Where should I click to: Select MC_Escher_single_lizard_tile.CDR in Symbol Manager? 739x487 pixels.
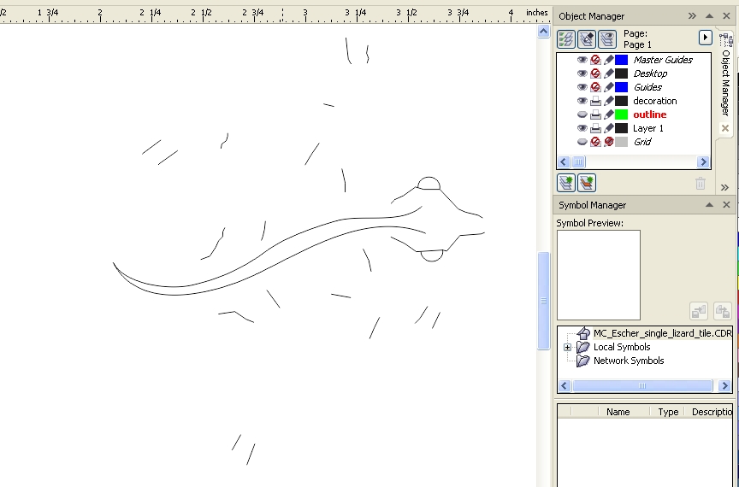pyautogui.click(x=662, y=333)
